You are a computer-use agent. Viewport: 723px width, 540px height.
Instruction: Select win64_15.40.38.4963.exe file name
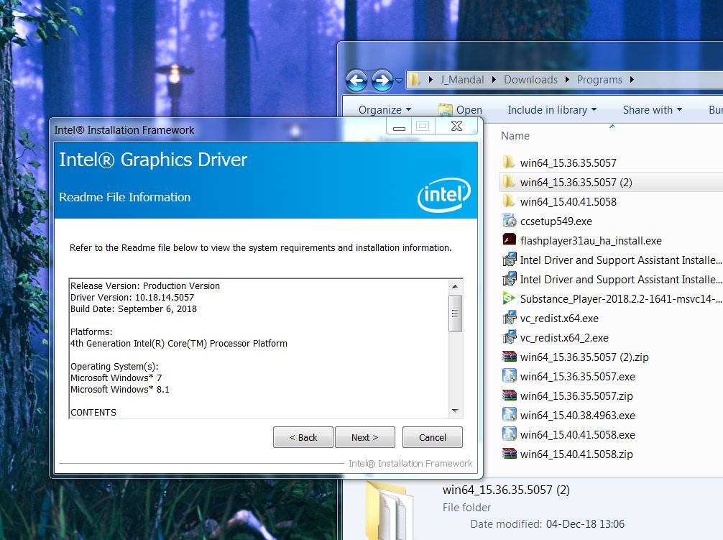click(x=578, y=416)
